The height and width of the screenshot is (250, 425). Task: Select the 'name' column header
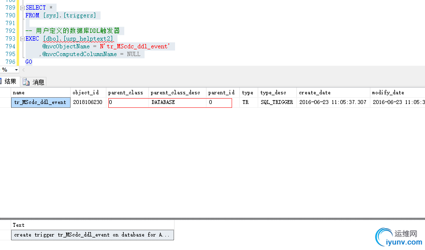pyautogui.click(x=41, y=93)
